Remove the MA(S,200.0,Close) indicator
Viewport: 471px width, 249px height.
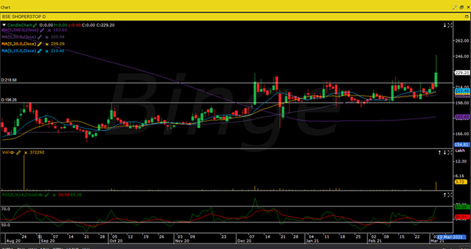pyautogui.click(x=49, y=30)
